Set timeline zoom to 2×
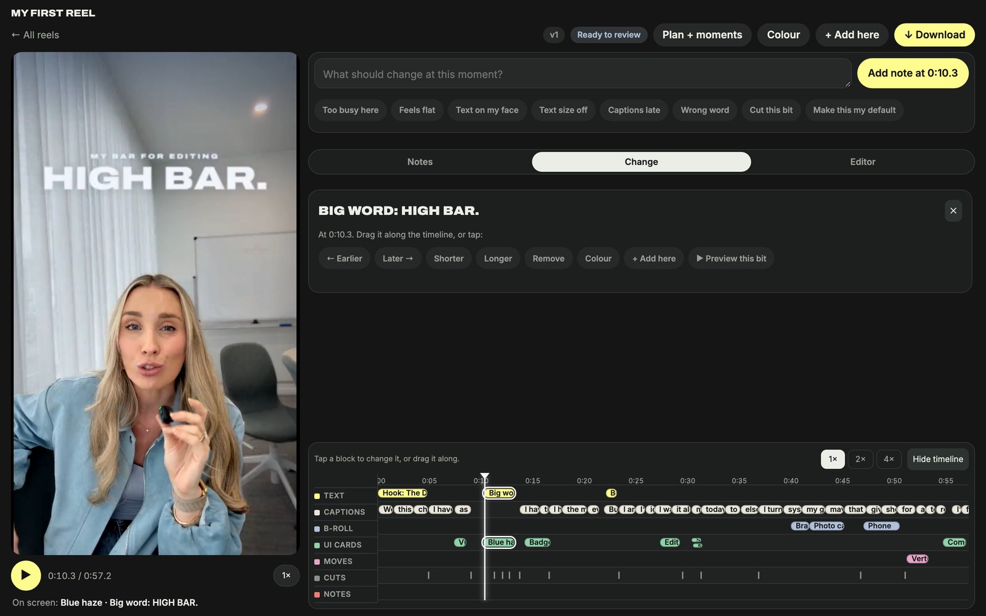The height and width of the screenshot is (616, 986). click(x=860, y=460)
